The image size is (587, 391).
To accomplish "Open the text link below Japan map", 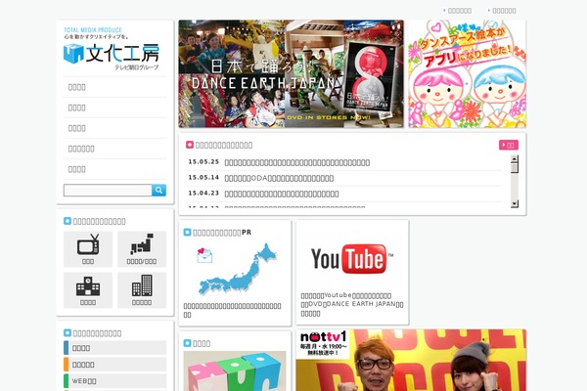I will coord(233,310).
